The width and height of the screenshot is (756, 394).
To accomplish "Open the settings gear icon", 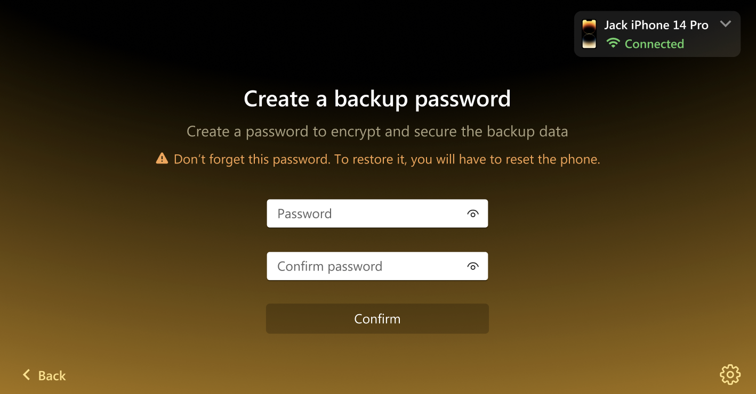I will [x=730, y=375].
